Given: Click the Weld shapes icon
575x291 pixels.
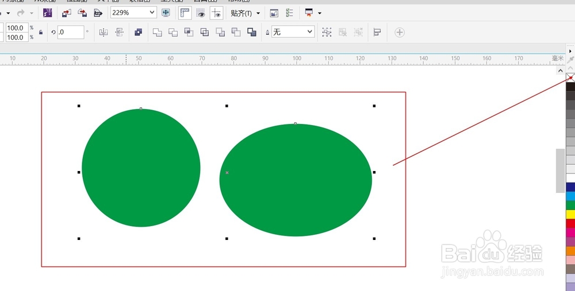Looking at the screenshot, I should point(158,32).
